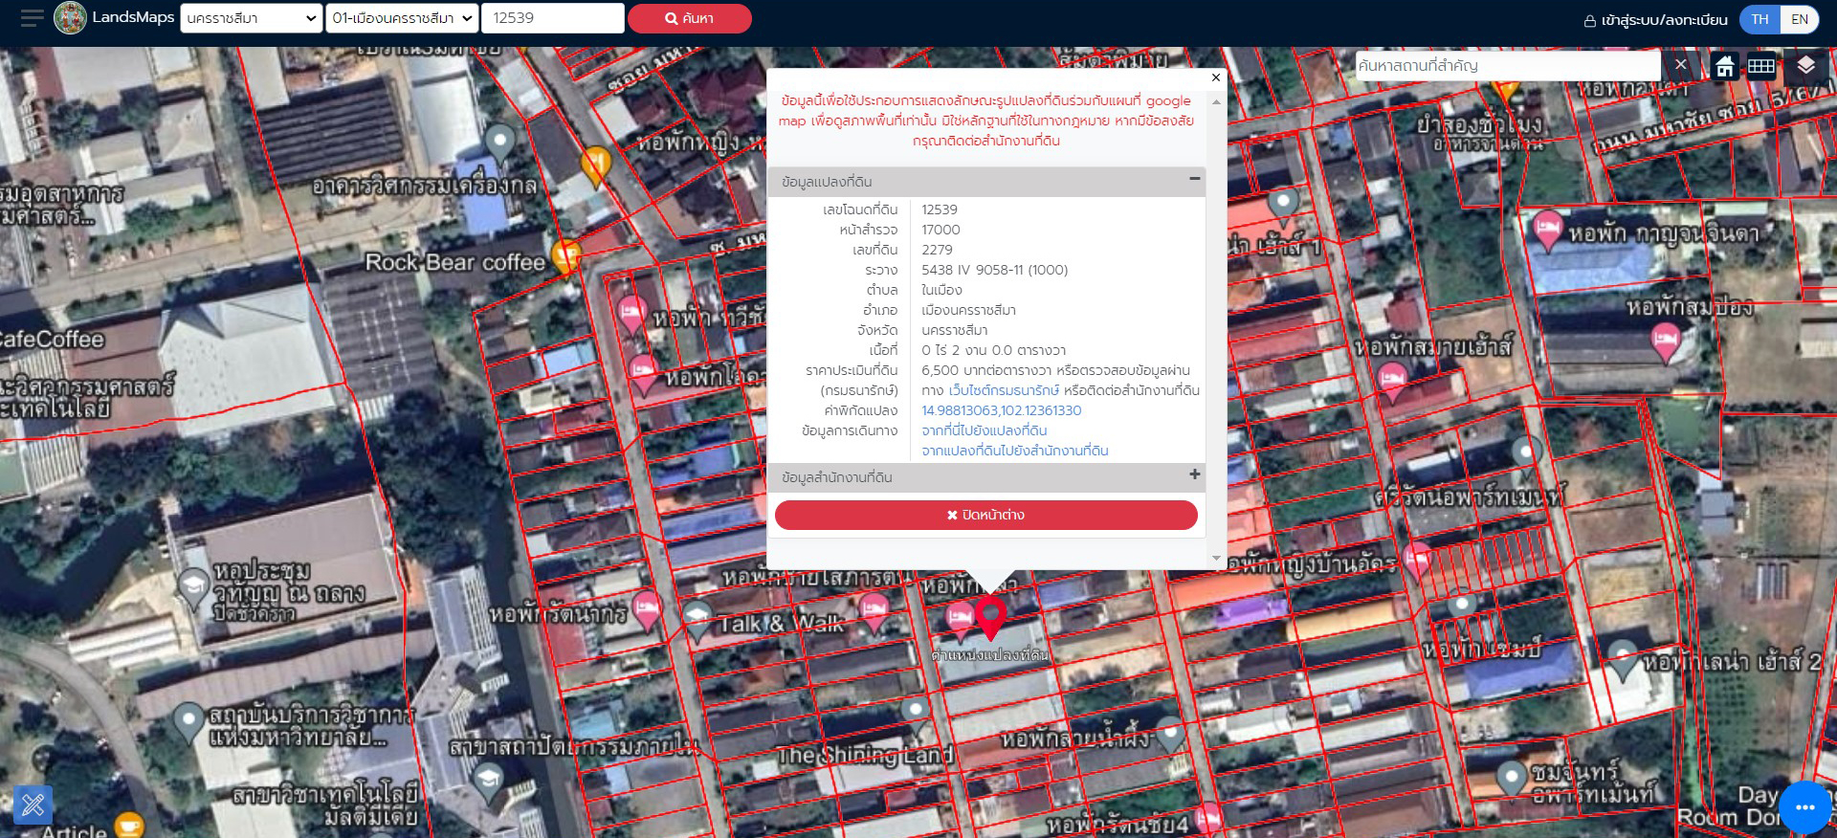Open the measuring tool icon at bottom left
This screenshot has width=1837, height=838.
tap(33, 805)
